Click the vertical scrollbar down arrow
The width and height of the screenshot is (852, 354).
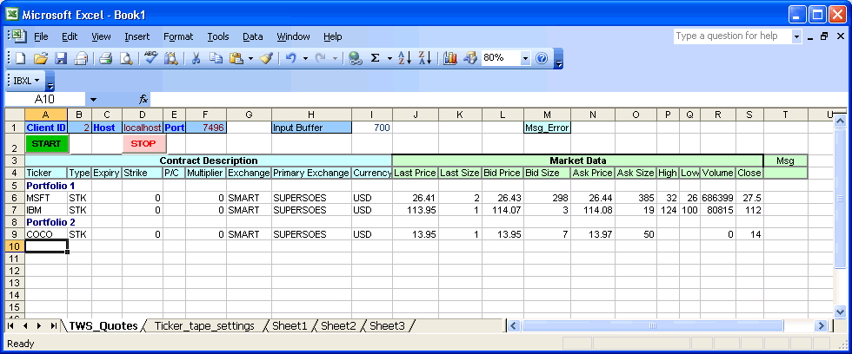point(840,311)
